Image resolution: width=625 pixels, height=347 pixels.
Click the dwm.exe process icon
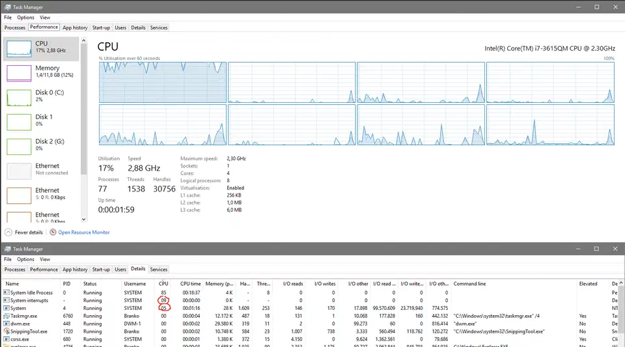[x=7, y=324]
